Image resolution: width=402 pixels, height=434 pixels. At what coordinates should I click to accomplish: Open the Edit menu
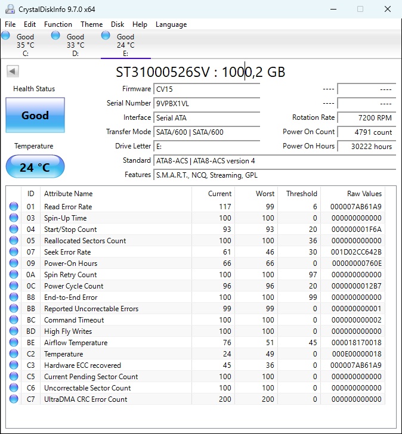(x=30, y=24)
